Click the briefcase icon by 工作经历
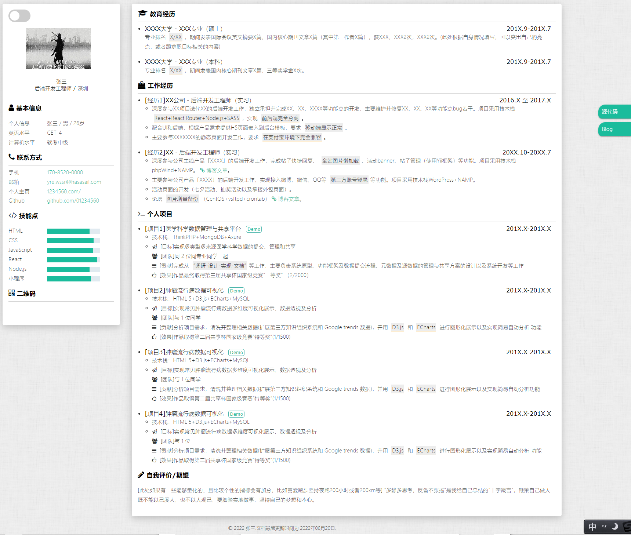The image size is (631, 535). click(x=141, y=85)
